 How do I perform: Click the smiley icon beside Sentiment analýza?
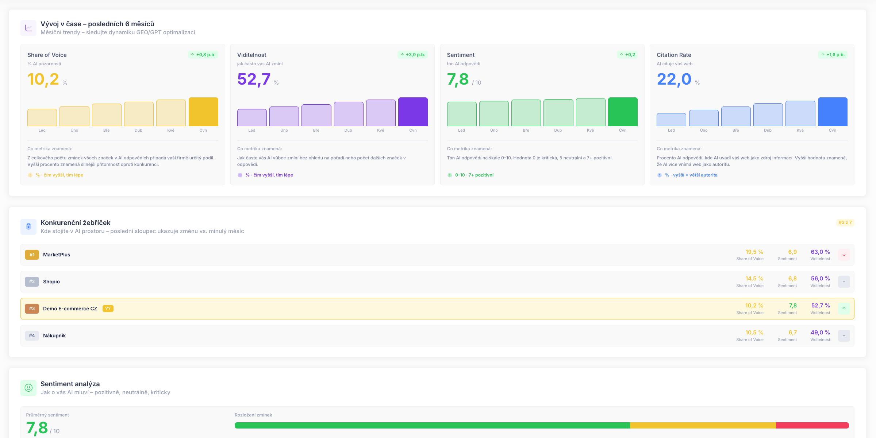tap(28, 388)
